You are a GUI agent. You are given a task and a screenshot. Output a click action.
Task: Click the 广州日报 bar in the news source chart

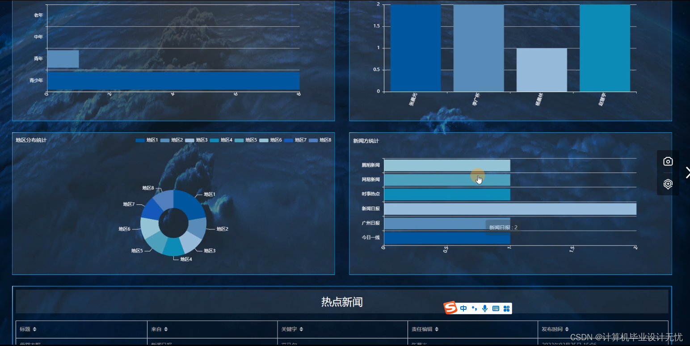447,224
